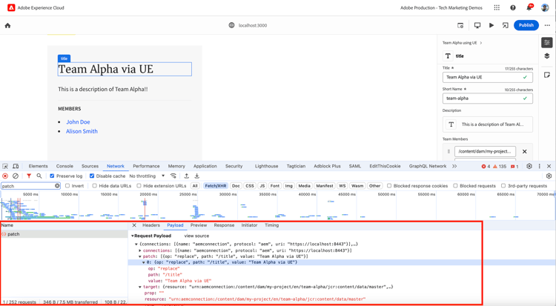Open the app switcher grid icon
The height and width of the screenshot is (306, 556).
point(497,7)
